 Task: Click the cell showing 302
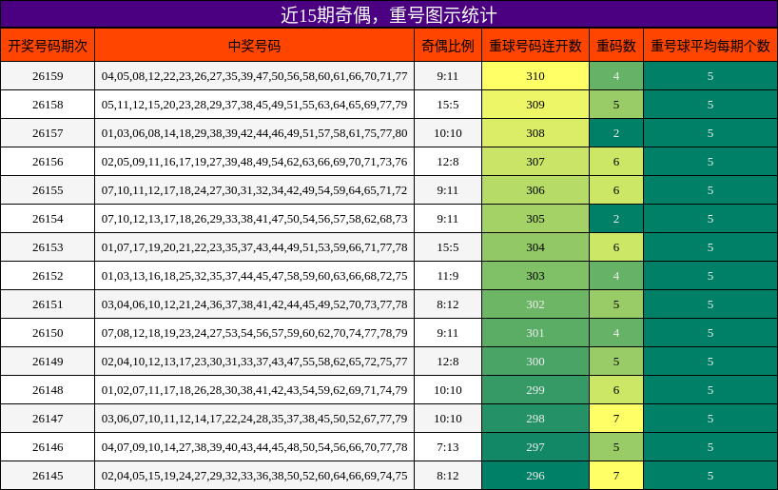(535, 304)
